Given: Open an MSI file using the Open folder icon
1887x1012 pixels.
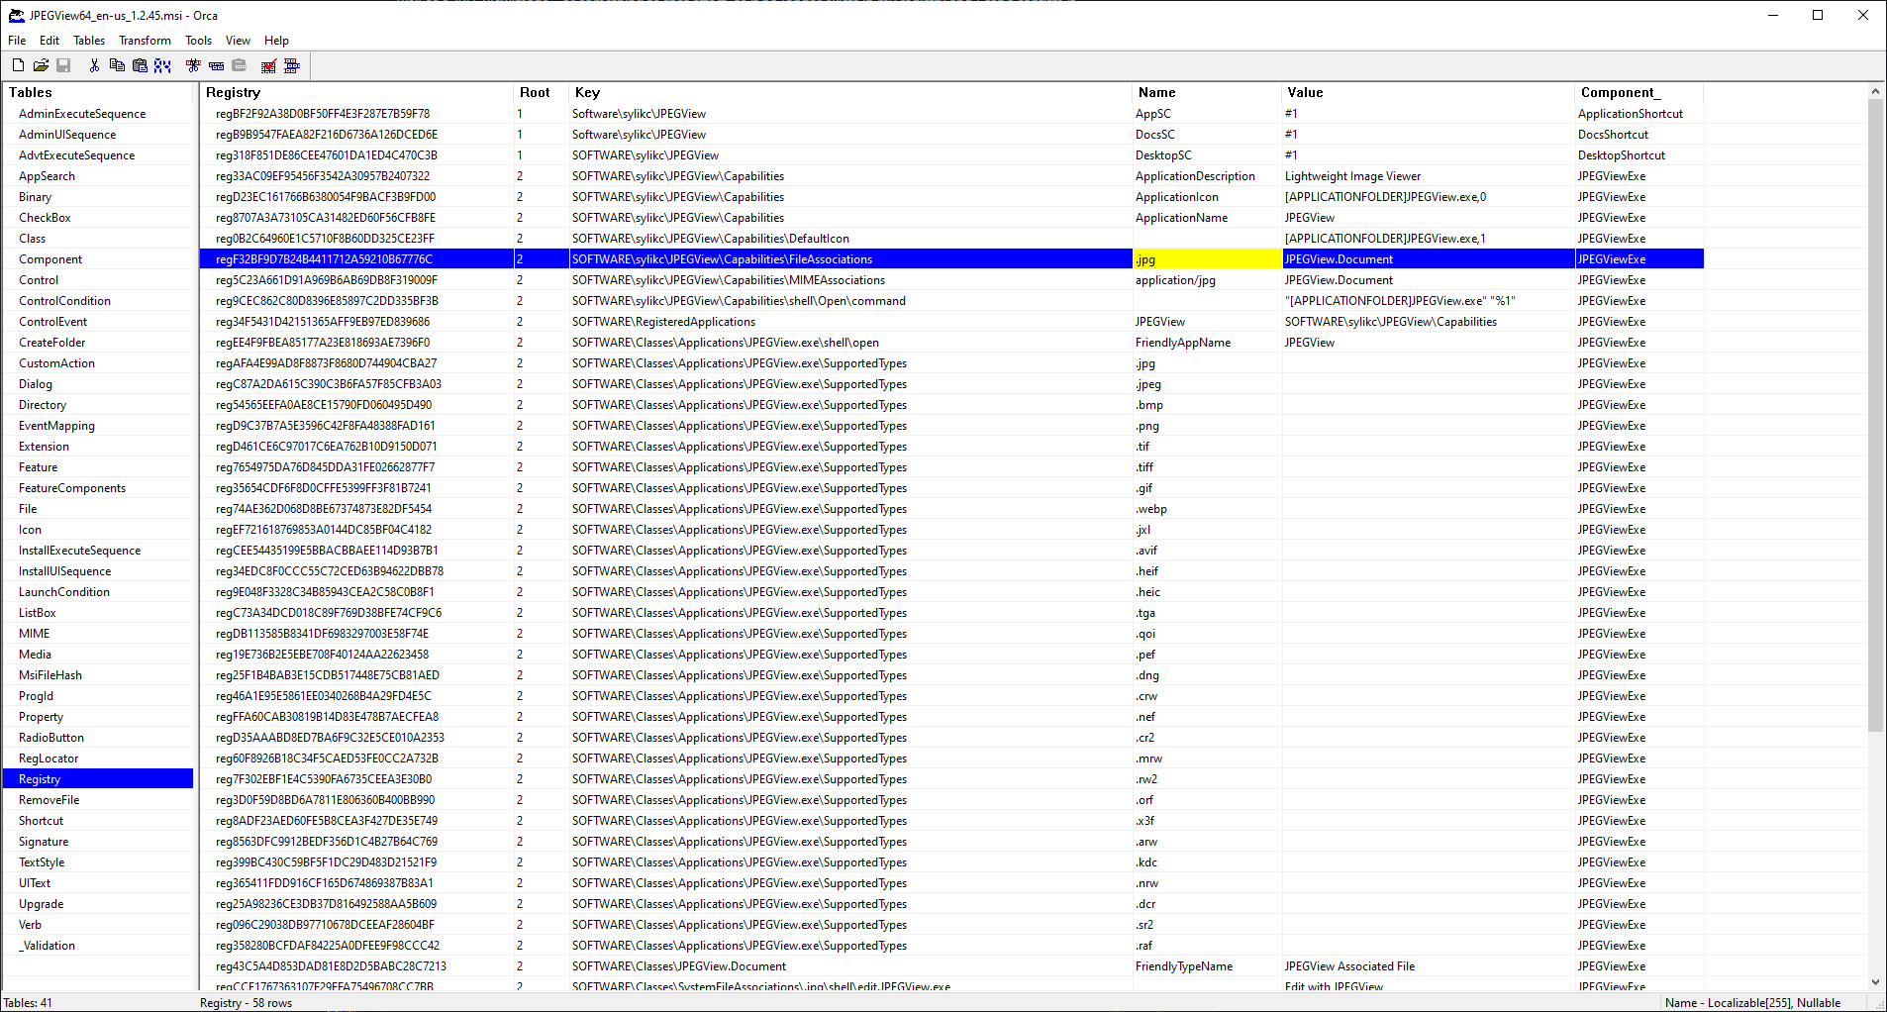Looking at the screenshot, I should [41, 65].
